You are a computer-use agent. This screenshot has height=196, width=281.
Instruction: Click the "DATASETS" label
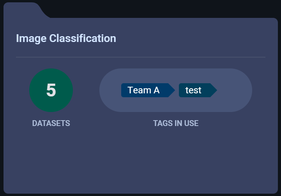point(51,123)
